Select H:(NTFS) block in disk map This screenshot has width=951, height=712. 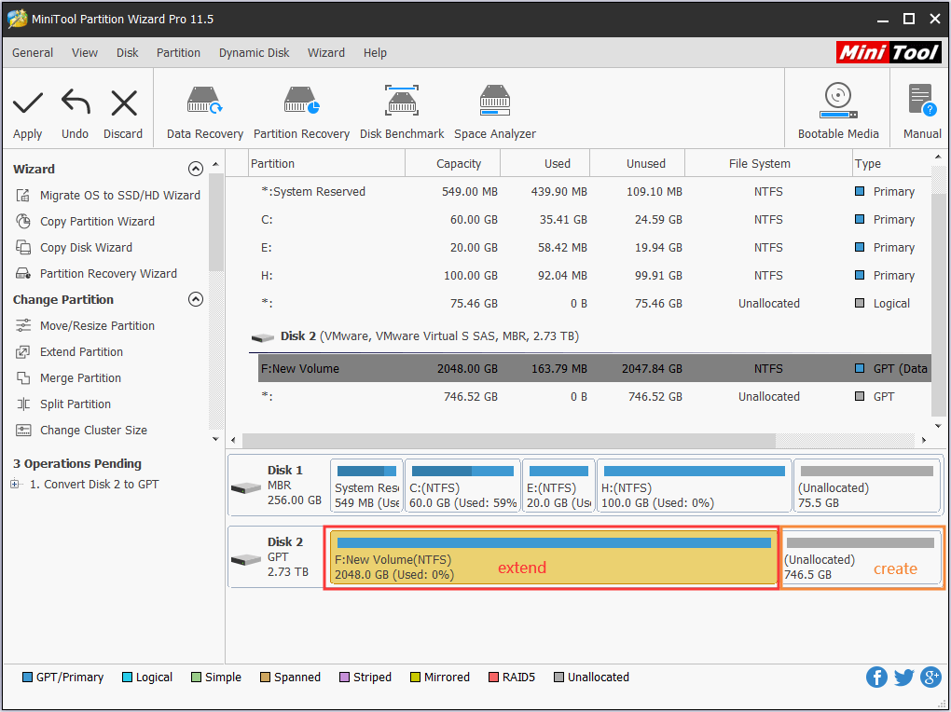694,486
